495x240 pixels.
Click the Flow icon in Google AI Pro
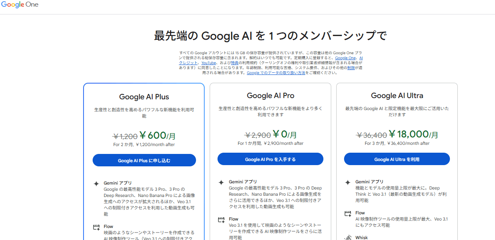pos(221,220)
